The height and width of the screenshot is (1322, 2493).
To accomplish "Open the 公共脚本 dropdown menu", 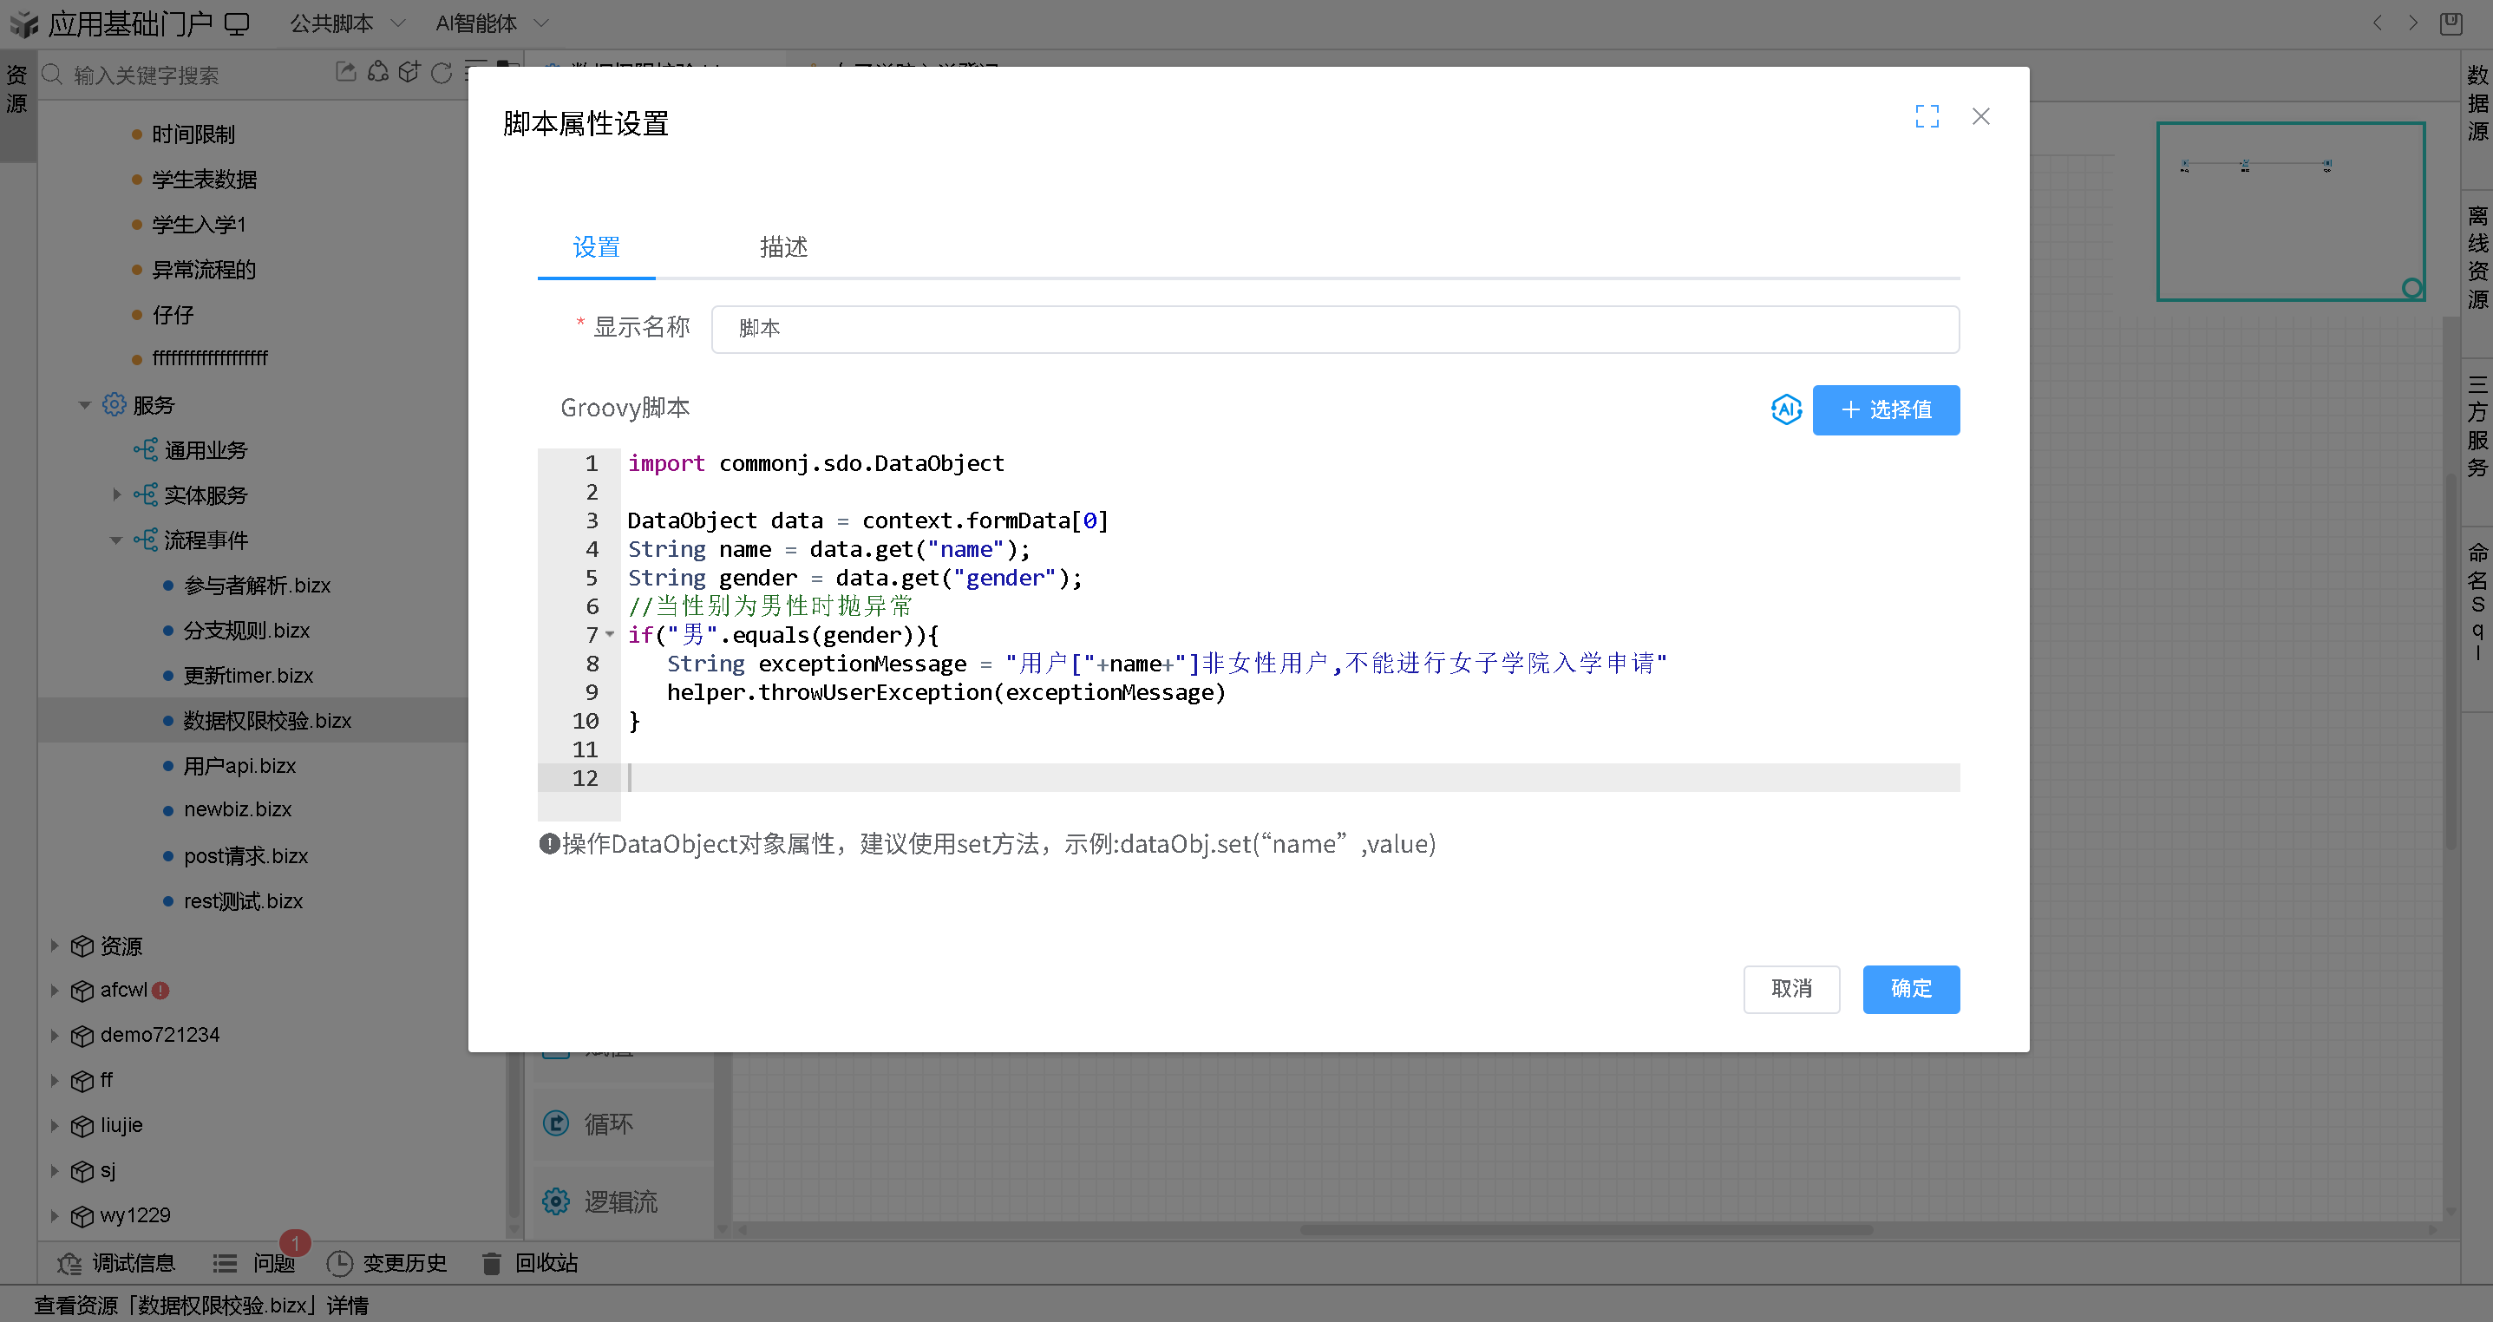I will pos(346,23).
